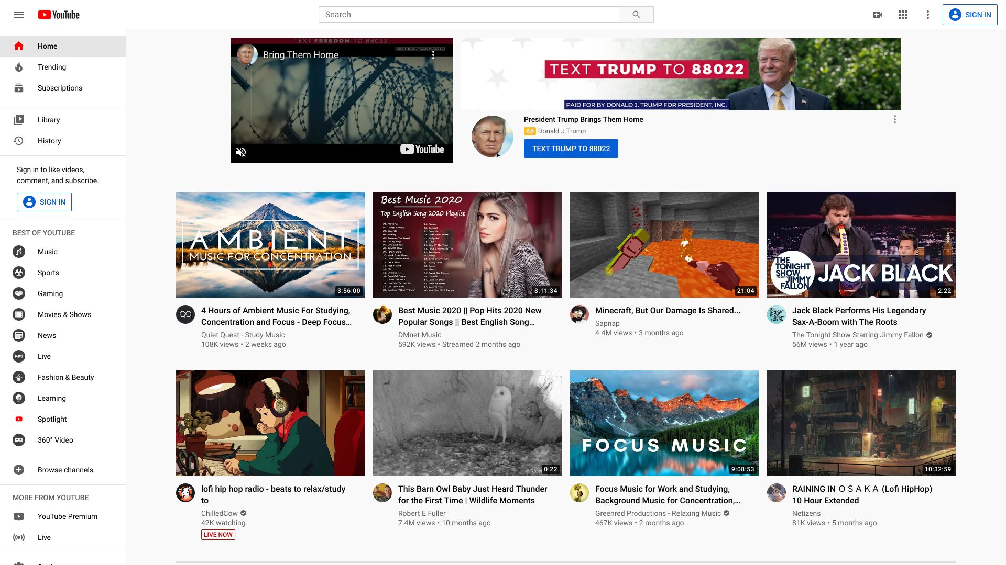Click the Subscriptions sidebar icon

pos(19,88)
